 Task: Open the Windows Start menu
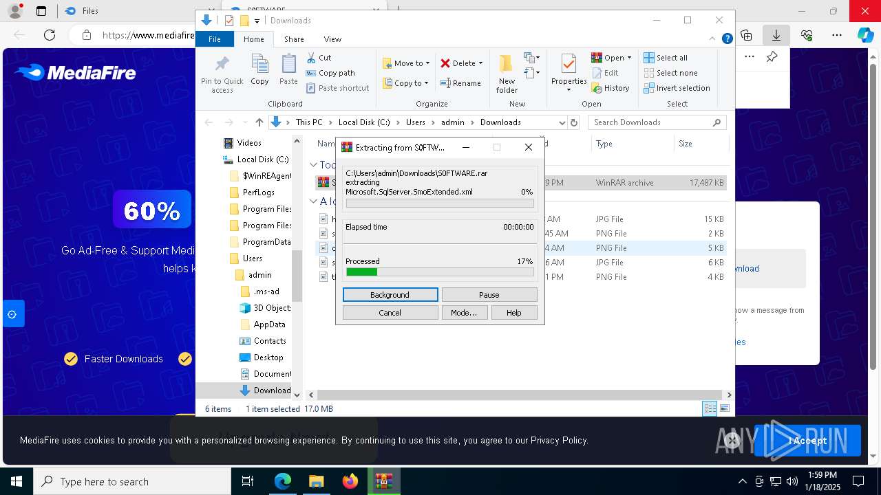tap(17, 481)
